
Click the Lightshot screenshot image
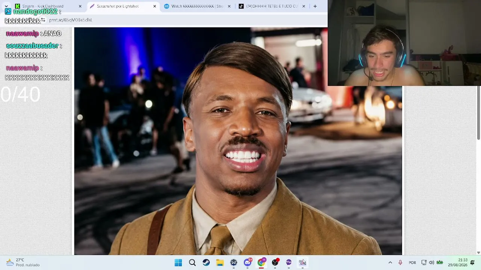tap(238, 141)
